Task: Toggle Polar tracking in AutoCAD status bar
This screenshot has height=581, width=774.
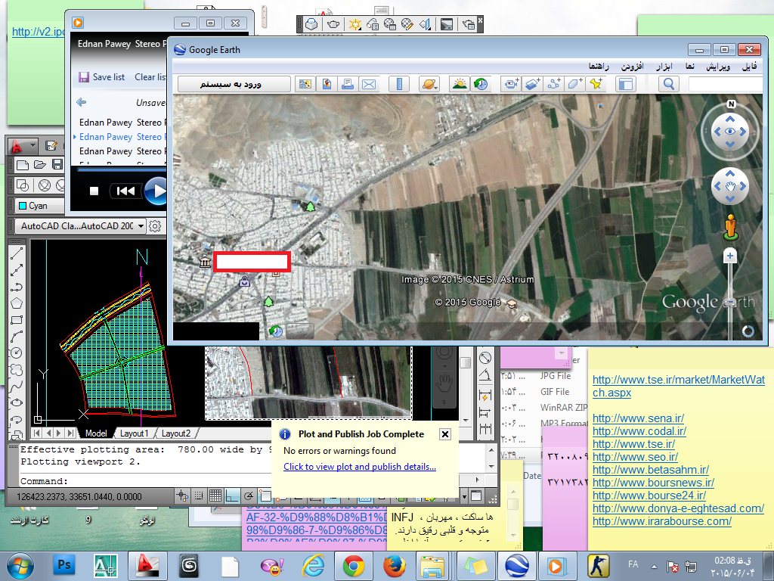Action: coord(249,495)
